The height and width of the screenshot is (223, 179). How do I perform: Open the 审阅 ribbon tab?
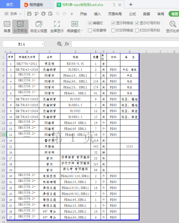click(x=161, y=14)
